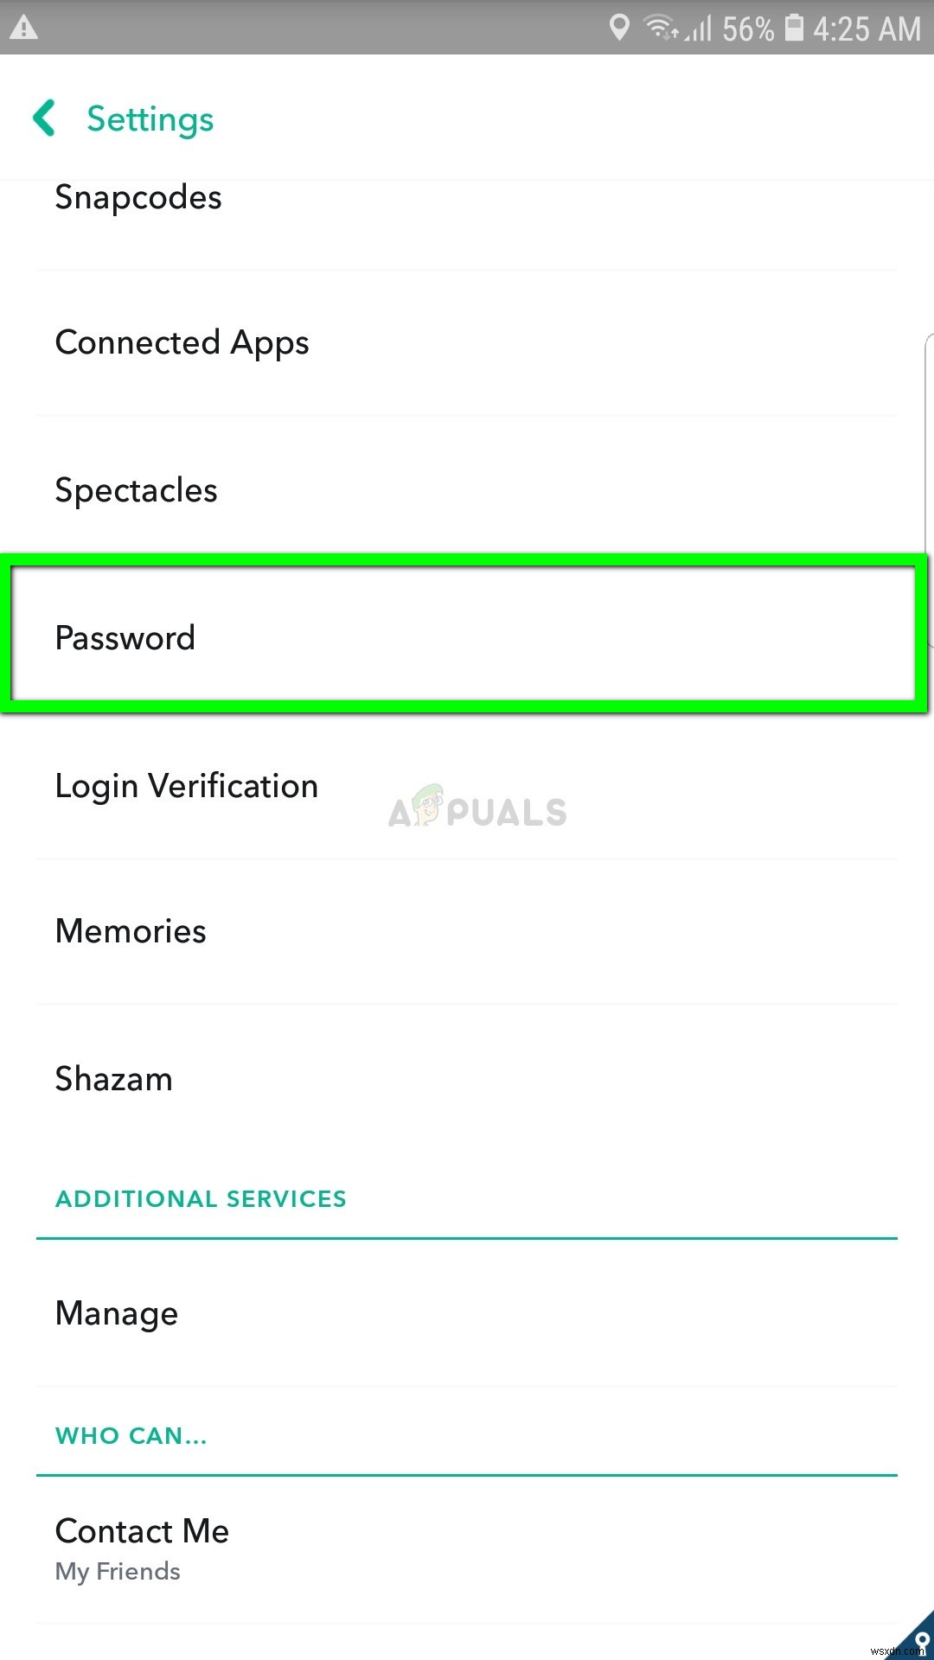Image resolution: width=934 pixels, height=1660 pixels.
Task: Open Manage under Additional Services
Action: [116, 1313]
